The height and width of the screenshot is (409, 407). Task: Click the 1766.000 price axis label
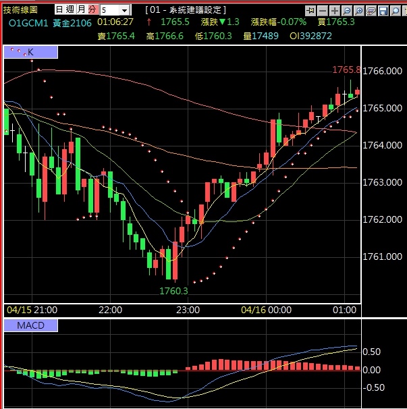pos(382,71)
